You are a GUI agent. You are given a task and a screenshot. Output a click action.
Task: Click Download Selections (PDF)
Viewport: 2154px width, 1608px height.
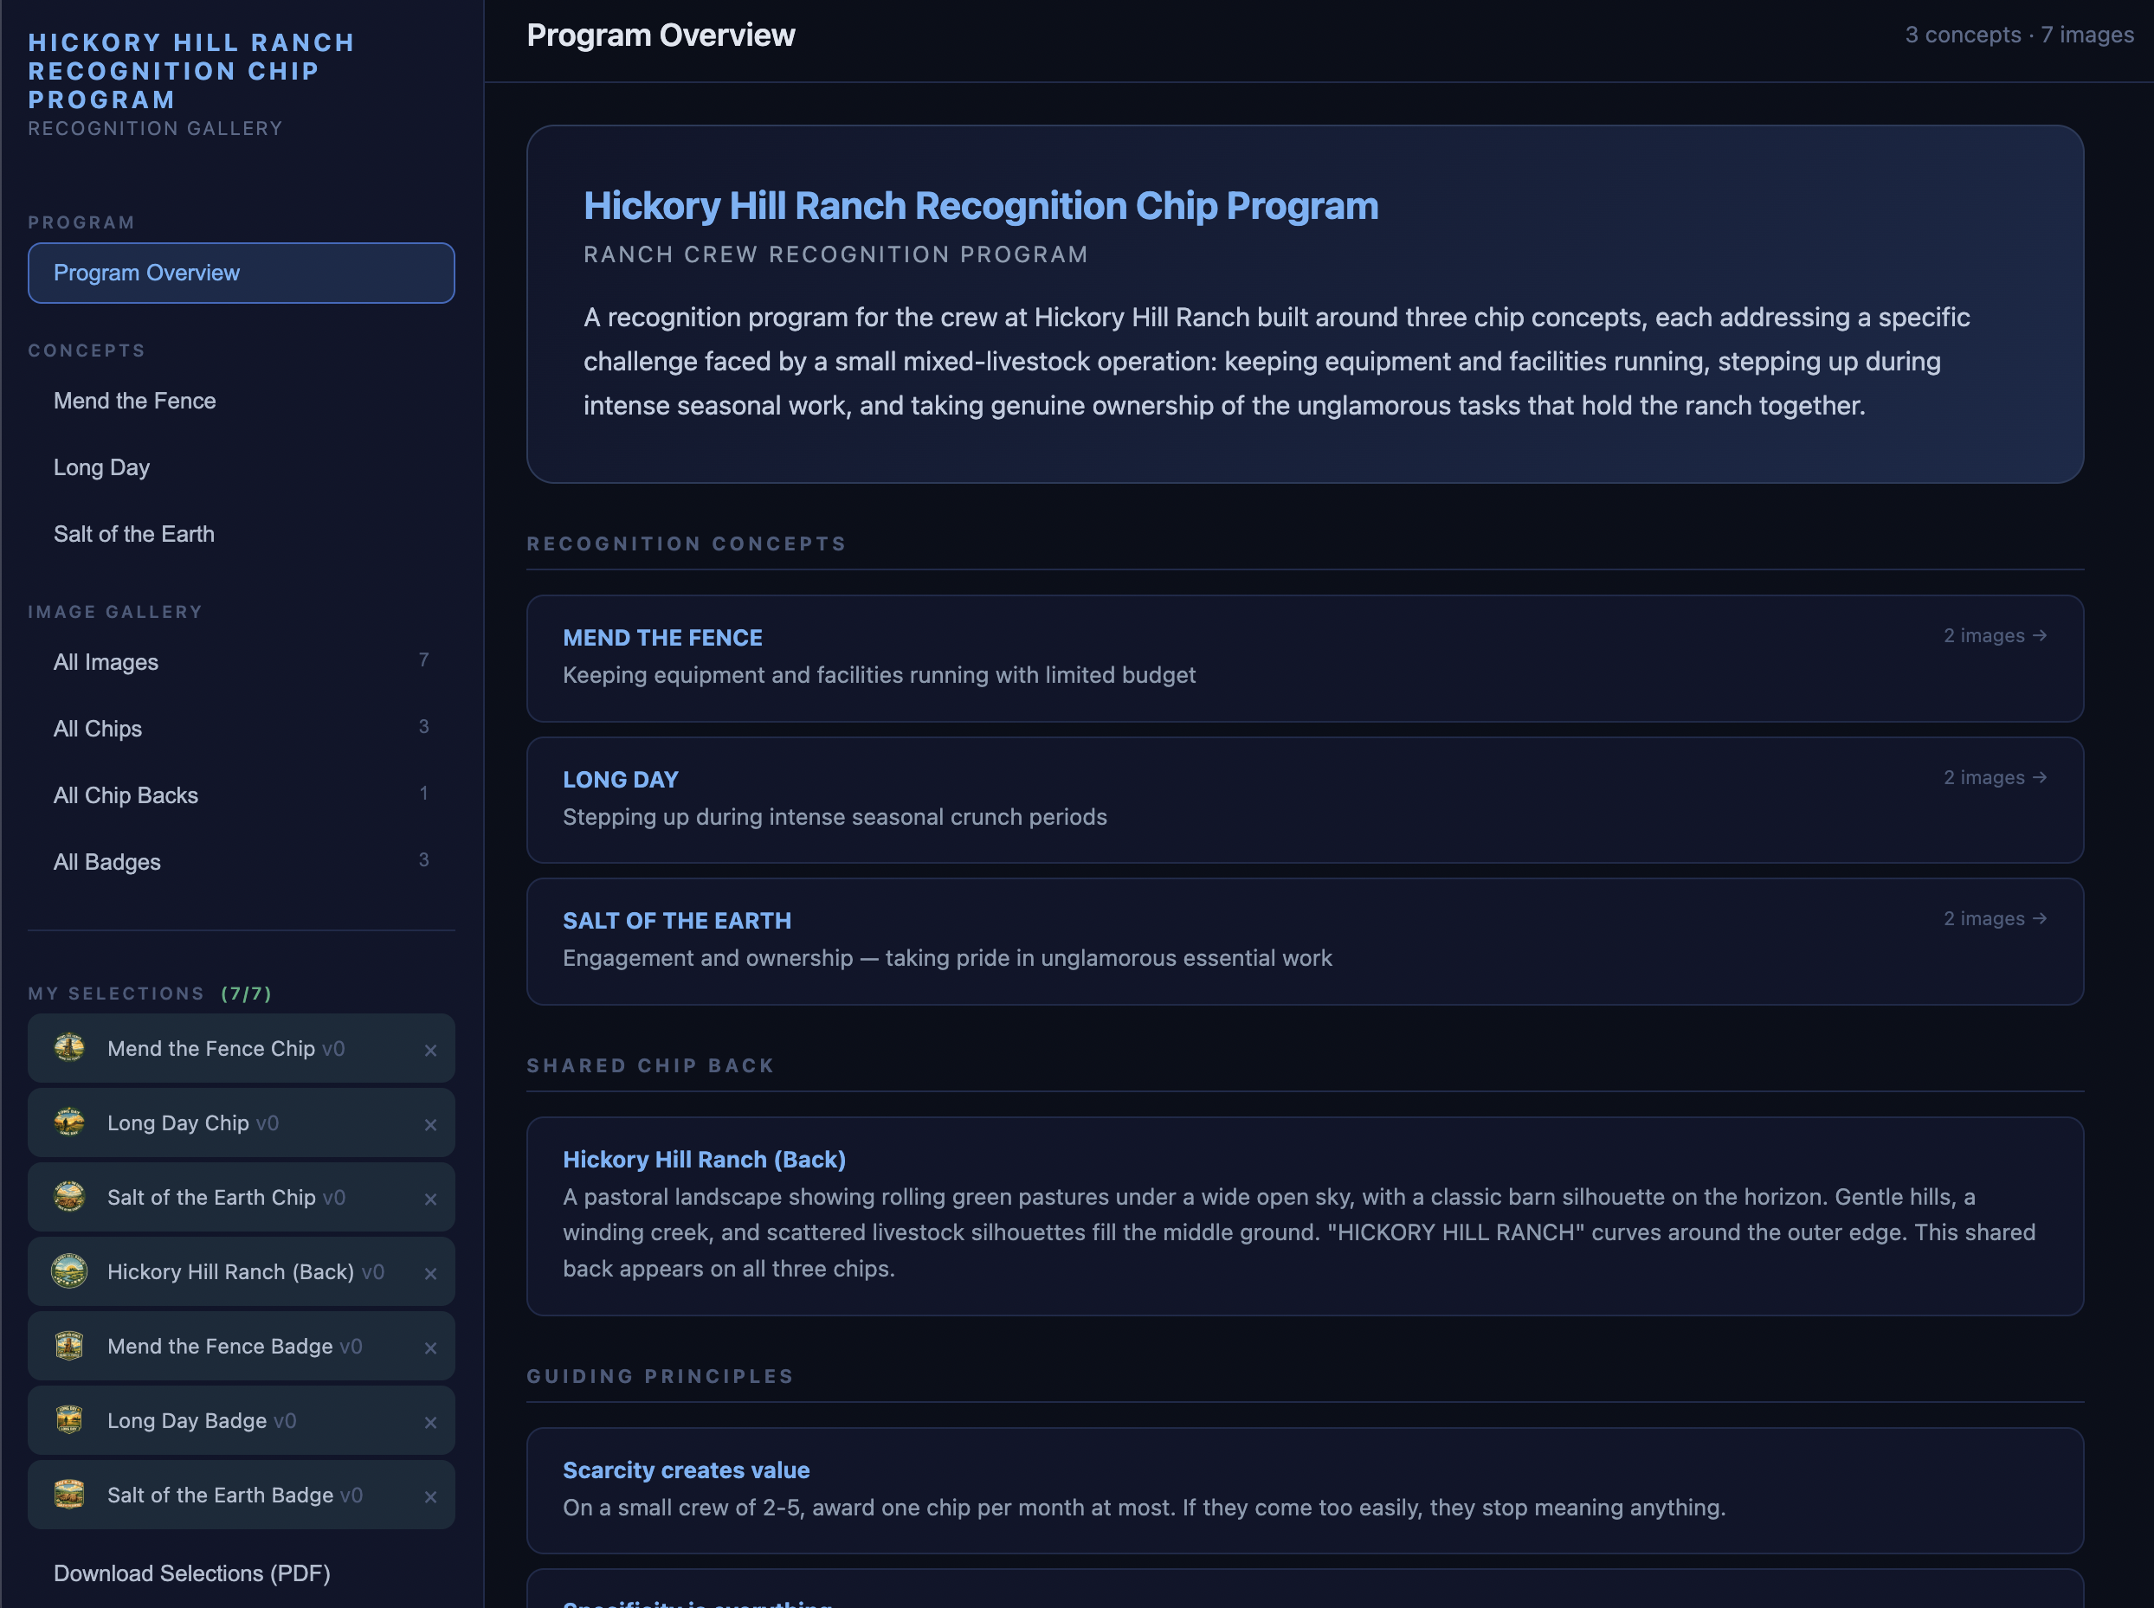point(192,1573)
